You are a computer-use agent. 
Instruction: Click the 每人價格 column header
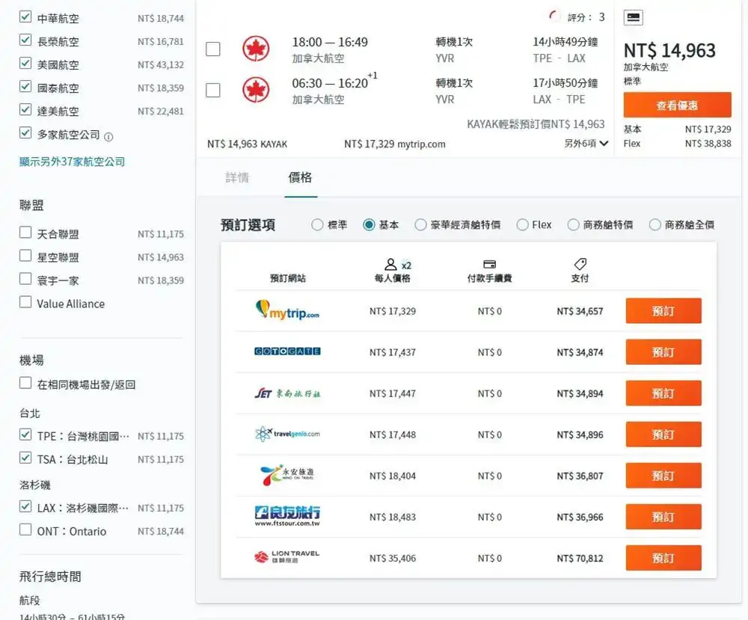click(x=392, y=271)
